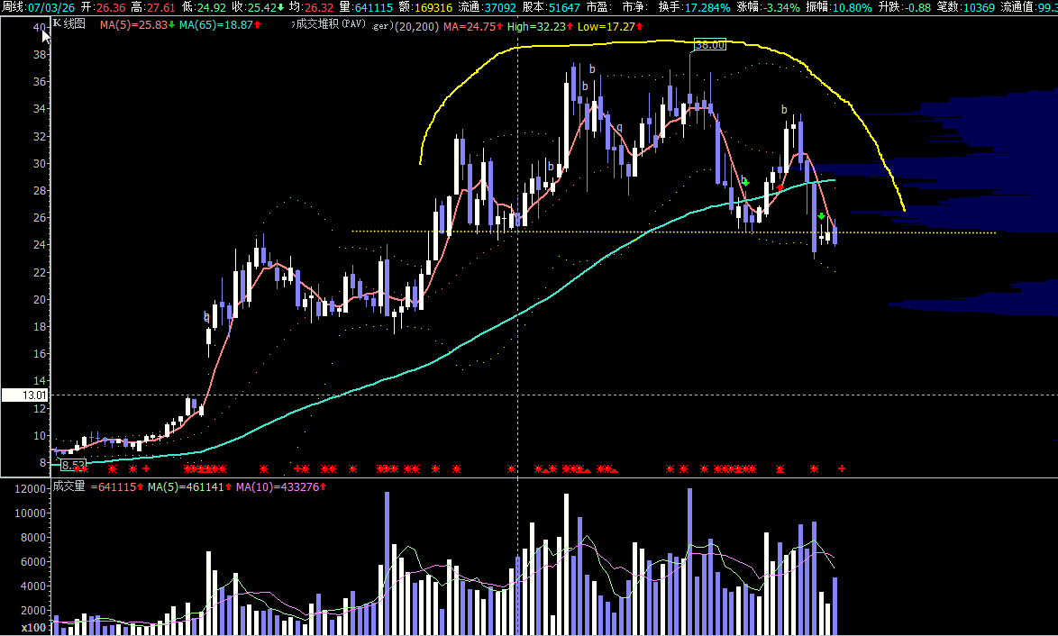The height and width of the screenshot is (636, 1058).
Task: Click the 升跌 -0.88 value
Action: tap(917, 7)
